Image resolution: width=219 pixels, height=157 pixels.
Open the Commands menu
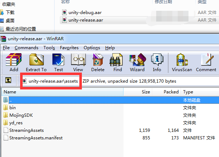[x=27, y=48]
